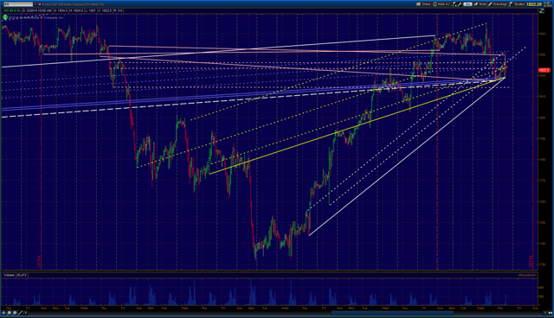The image size is (554, 318).
Task: Click the wrench settings icon in the toolbar
Action: pos(460,4)
